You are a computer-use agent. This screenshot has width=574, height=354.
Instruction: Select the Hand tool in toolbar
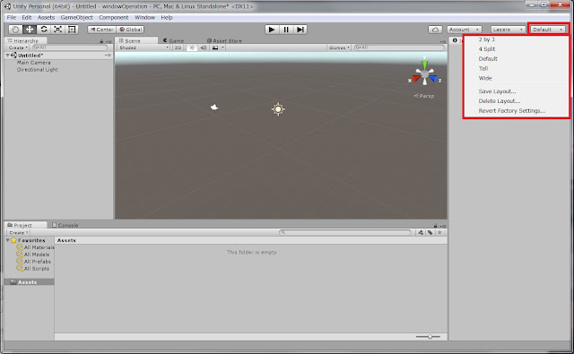click(15, 30)
